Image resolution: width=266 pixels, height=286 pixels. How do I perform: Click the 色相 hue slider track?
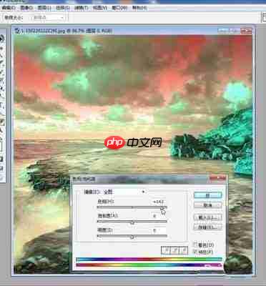(132, 207)
